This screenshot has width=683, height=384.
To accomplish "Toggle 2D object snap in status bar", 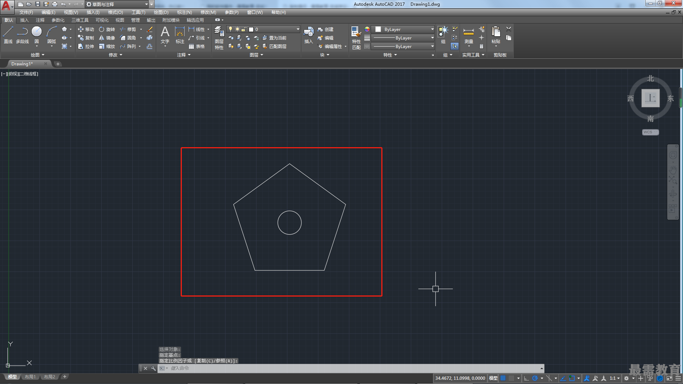I will (x=572, y=378).
